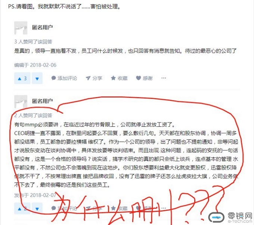Viewport: 254px width, 225px height.
Task: Share the first anonymous answer
Action: coord(94,78)
